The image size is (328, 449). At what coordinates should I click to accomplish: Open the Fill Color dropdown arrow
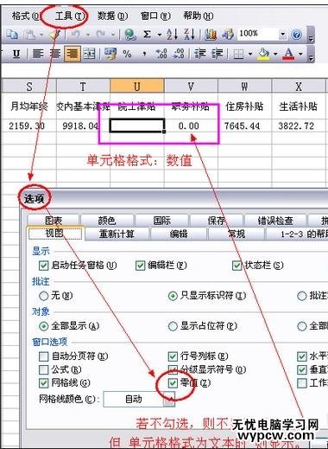[275, 54]
